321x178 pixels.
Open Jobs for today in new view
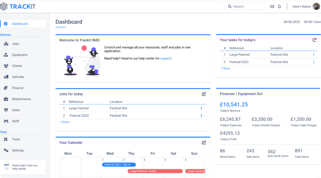204,94
